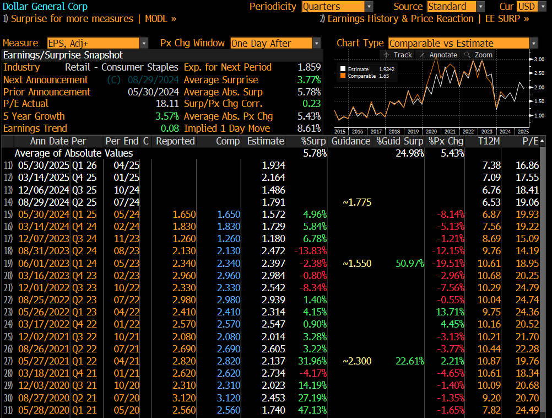Click the Implied 1 Day Move value 8.61%
Screen dimensions: 552x418
(309, 128)
